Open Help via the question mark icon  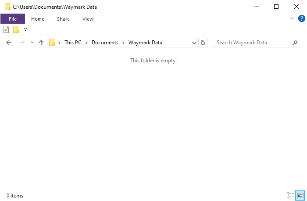[302, 18]
